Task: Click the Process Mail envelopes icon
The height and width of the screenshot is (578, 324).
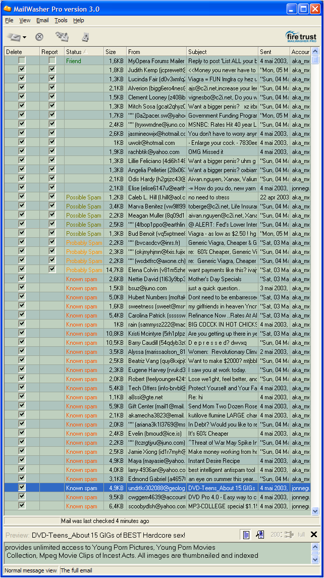Action: [x=62, y=37]
